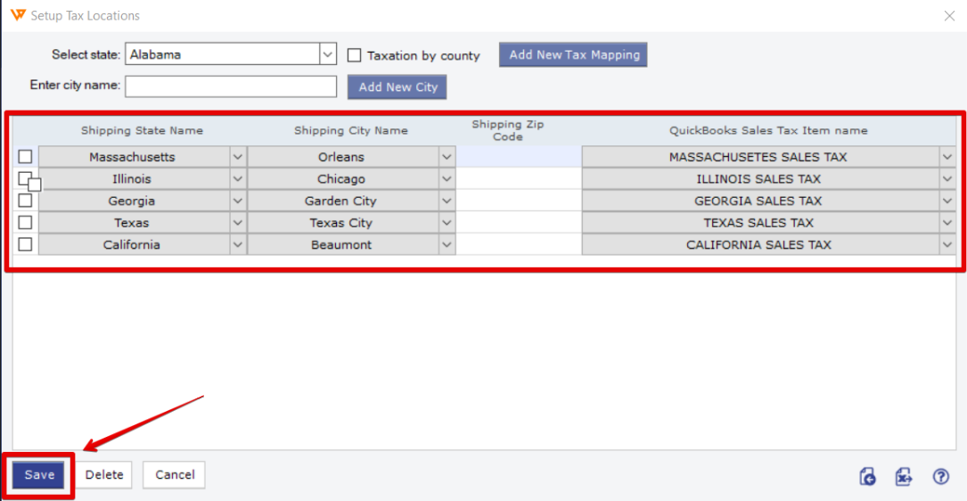Tick the checkbox for the Massachusetts row
This screenshot has width=967, height=501.
click(25, 157)
